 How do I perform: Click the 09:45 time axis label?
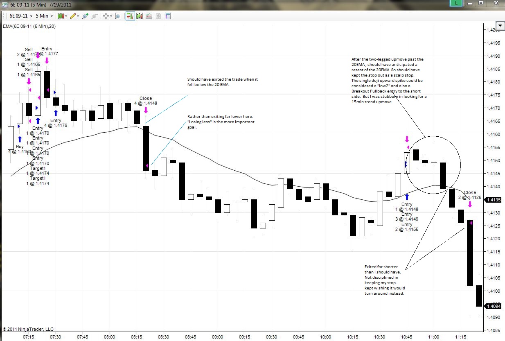[x=299, y=338]
